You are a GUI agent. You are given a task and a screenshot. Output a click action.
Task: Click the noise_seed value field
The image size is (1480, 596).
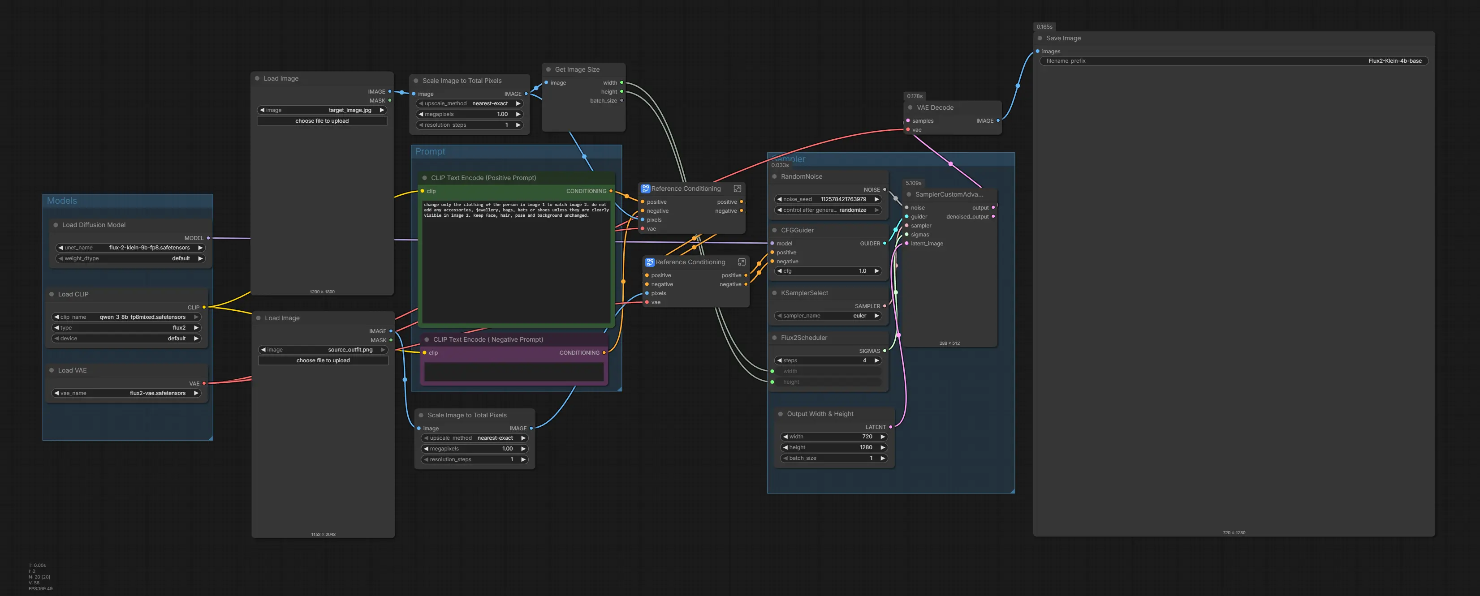pyautogui.click(x=828, y=199)
